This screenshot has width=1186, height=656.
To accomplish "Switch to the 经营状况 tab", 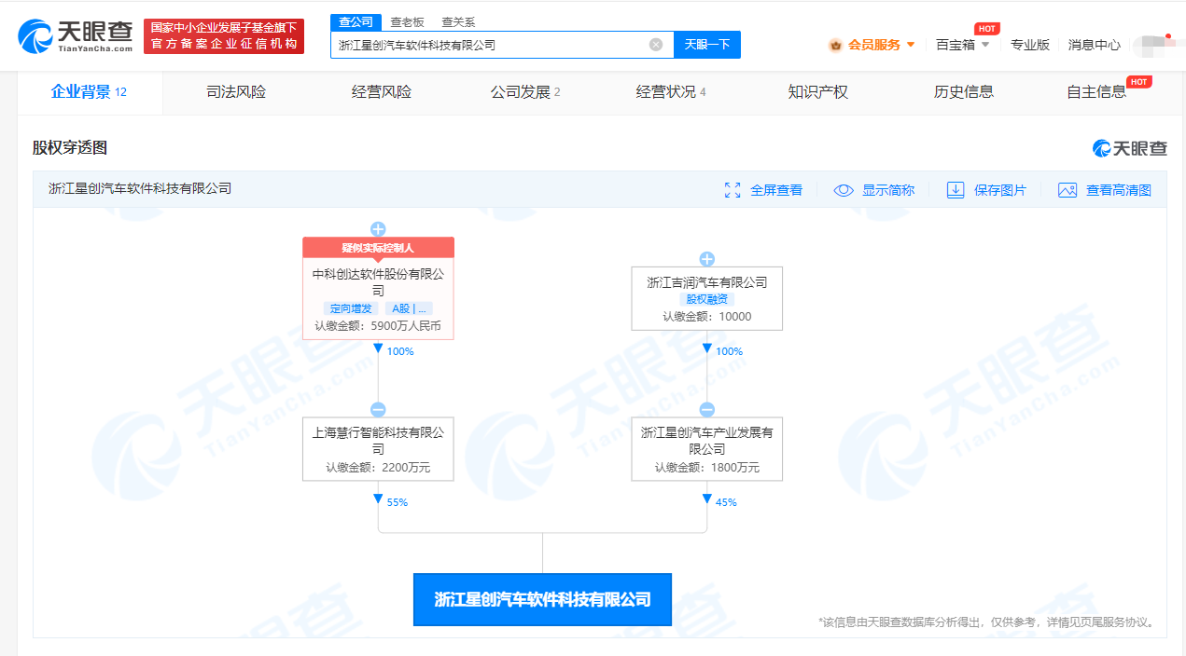I will (x=672, y=92).
